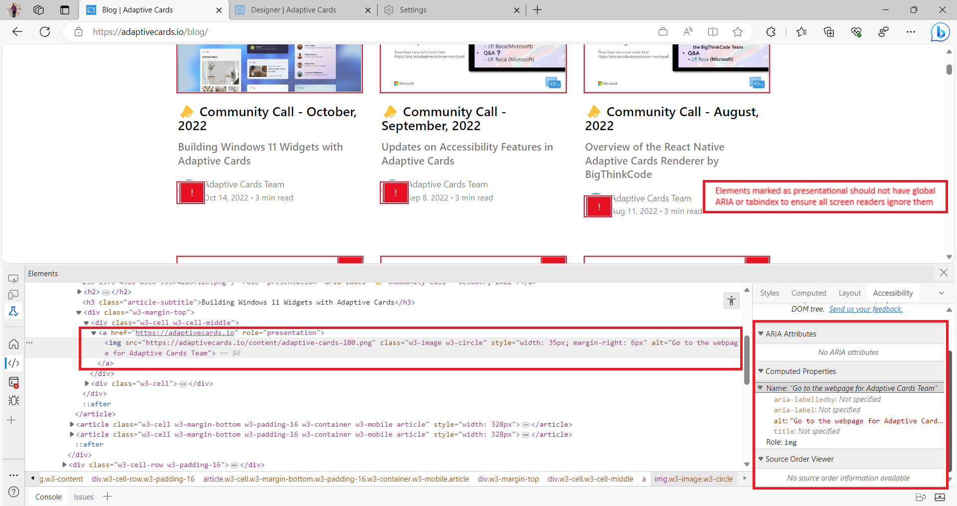
Task: Open the Console panel with error badge
Action: [13, 382]
